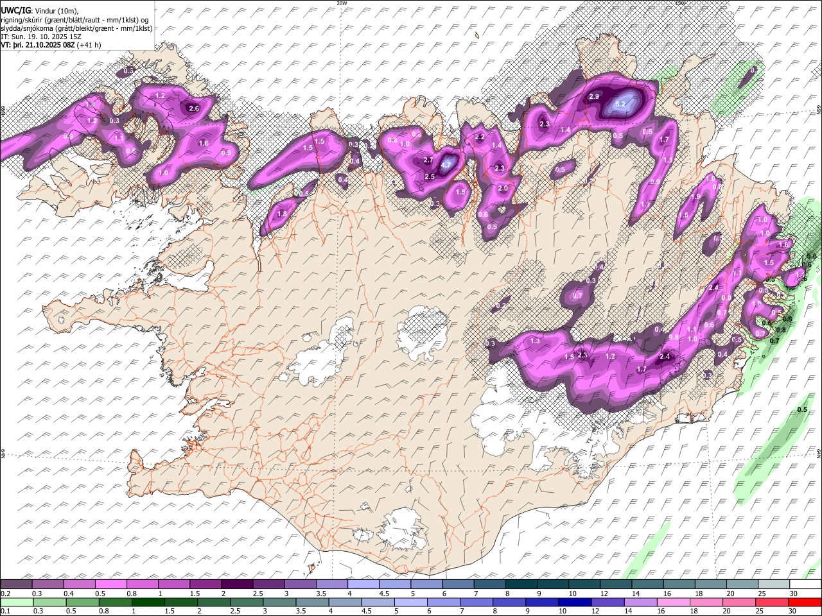Select the 'IT: Sun. 19. 10. 2025 15Z' line
This screenshot has height=616, width=822.
pos(41,37)
